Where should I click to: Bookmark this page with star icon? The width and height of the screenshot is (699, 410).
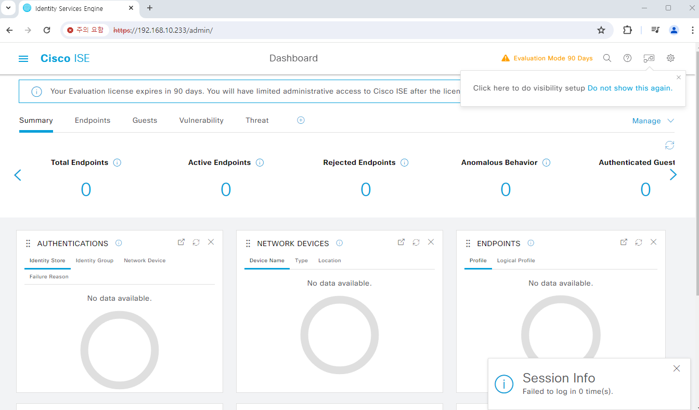(601, 30)
